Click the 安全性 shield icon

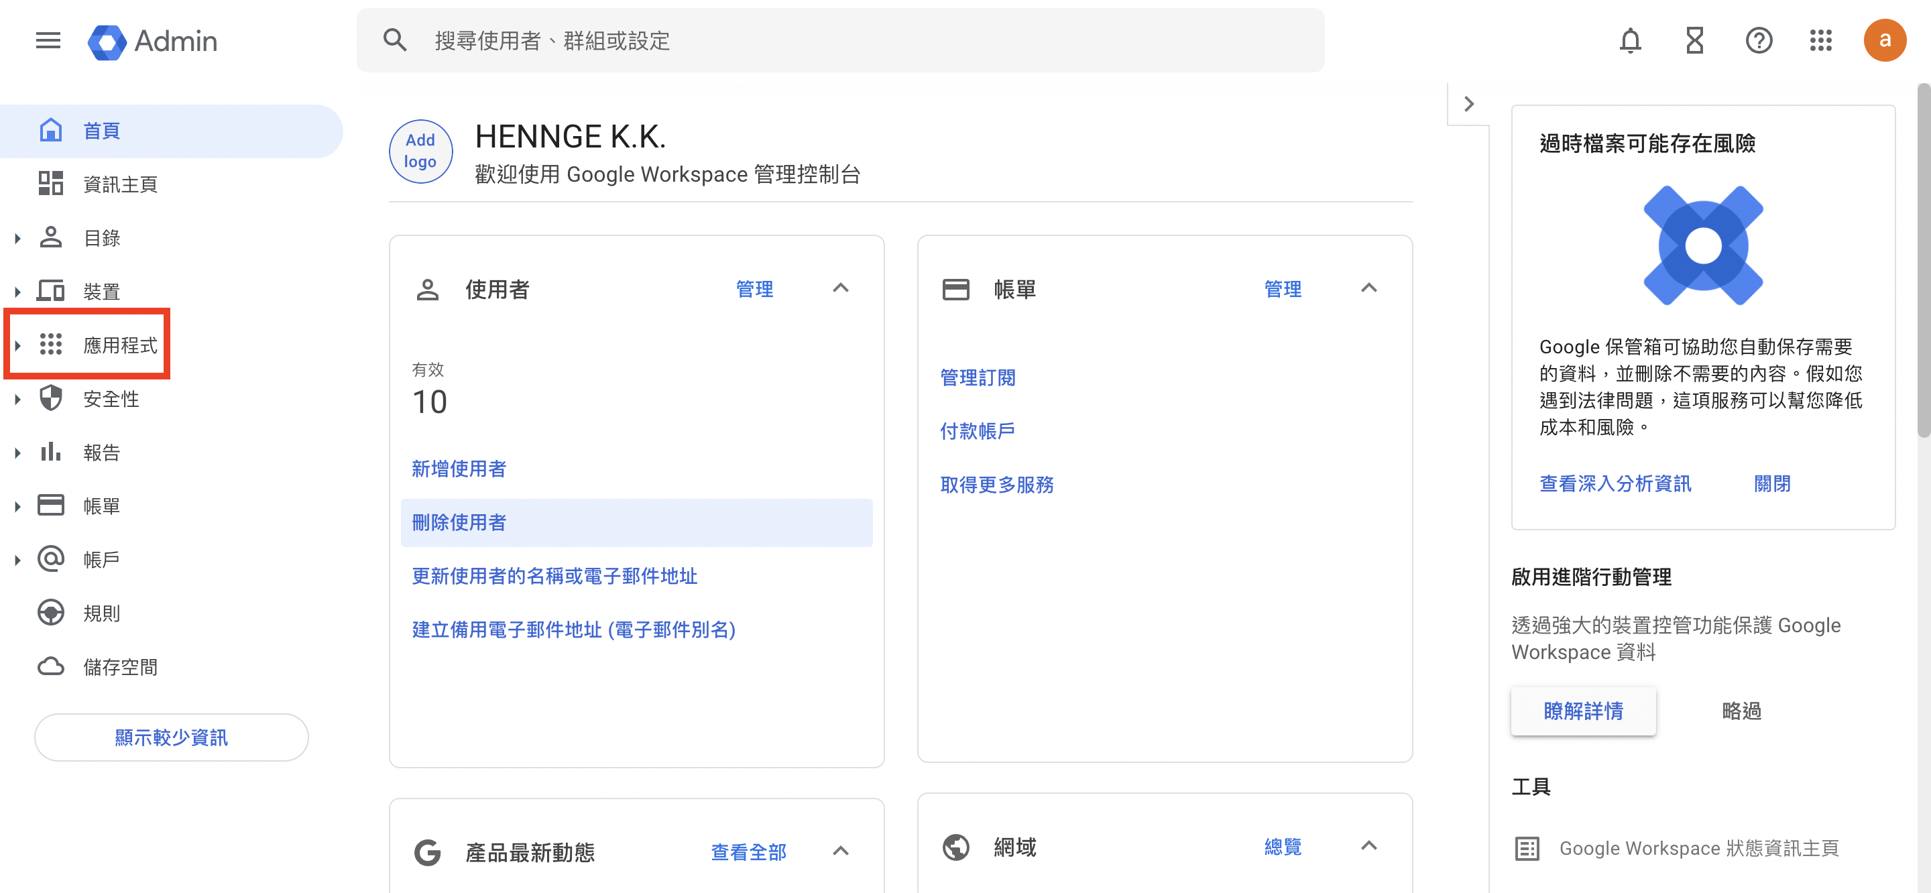[x=50, y=398]
